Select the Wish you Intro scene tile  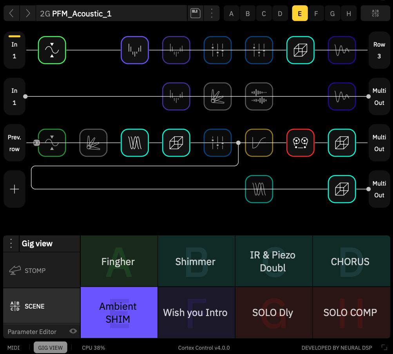pyautogui.click(x=196, y=312)
